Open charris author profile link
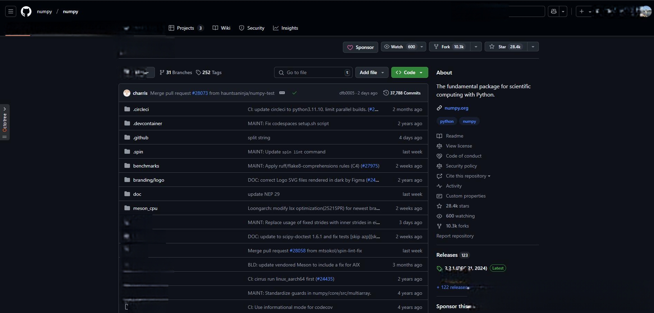 pyautogui.click(x=140, y=93)
